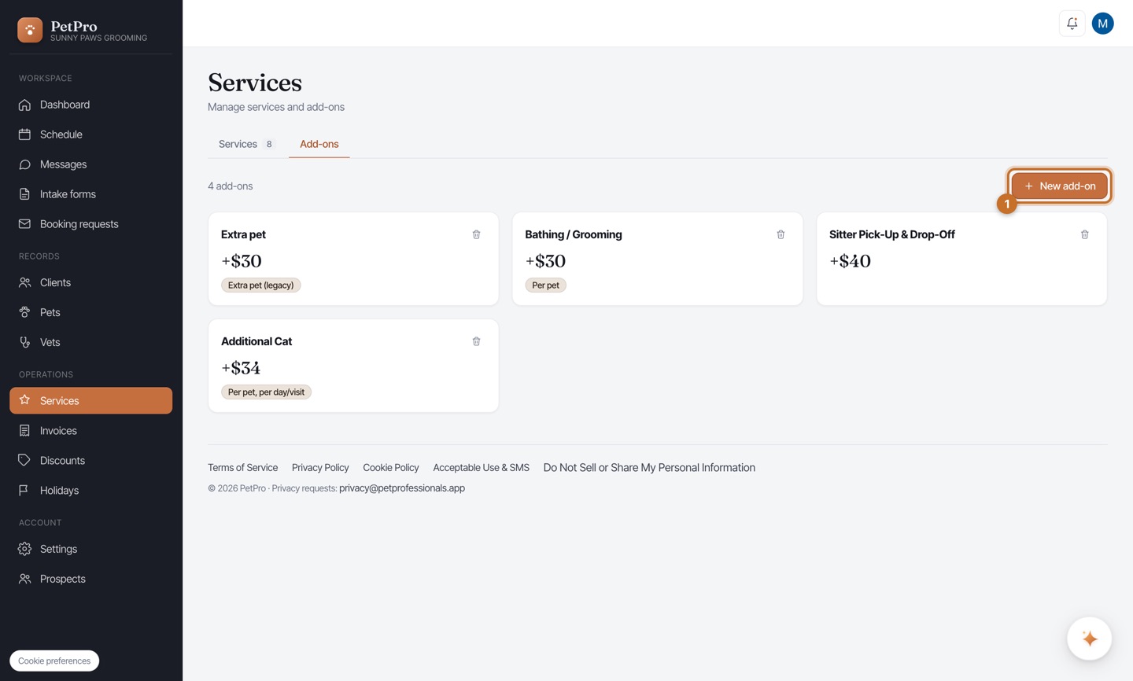
Task: Open Holidays in sidebar
Action: [90, 490]
